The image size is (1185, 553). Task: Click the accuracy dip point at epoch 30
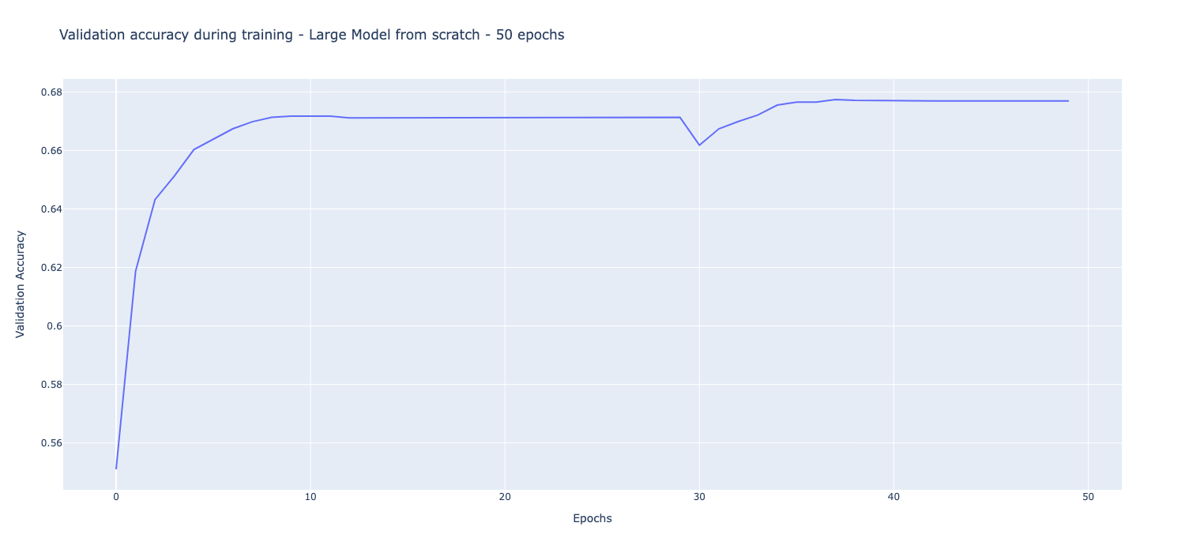(699, 145)
